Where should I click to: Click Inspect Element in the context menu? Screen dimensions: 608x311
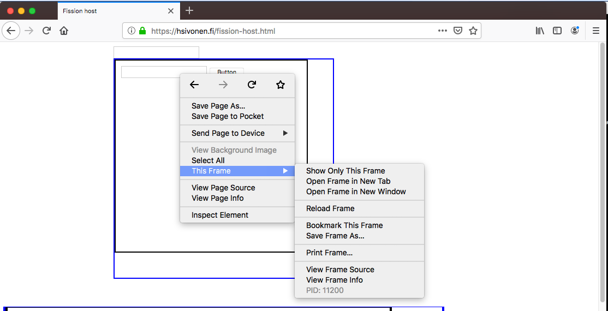pyautogui.click(x=220, y=215)
